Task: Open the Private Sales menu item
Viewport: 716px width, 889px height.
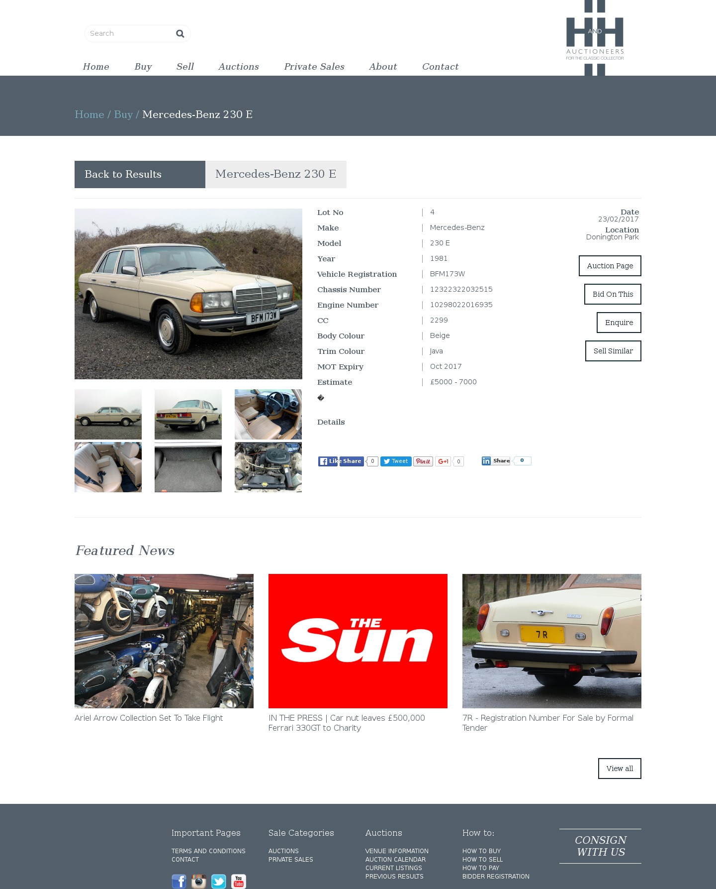Action: click(314, 67)
